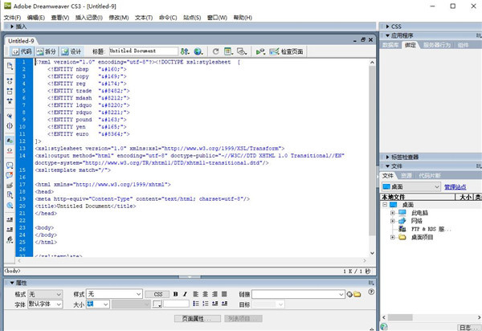Click the Open Documents icon in coding toolbar
The image size is (482, 331).
pos(10,66)
